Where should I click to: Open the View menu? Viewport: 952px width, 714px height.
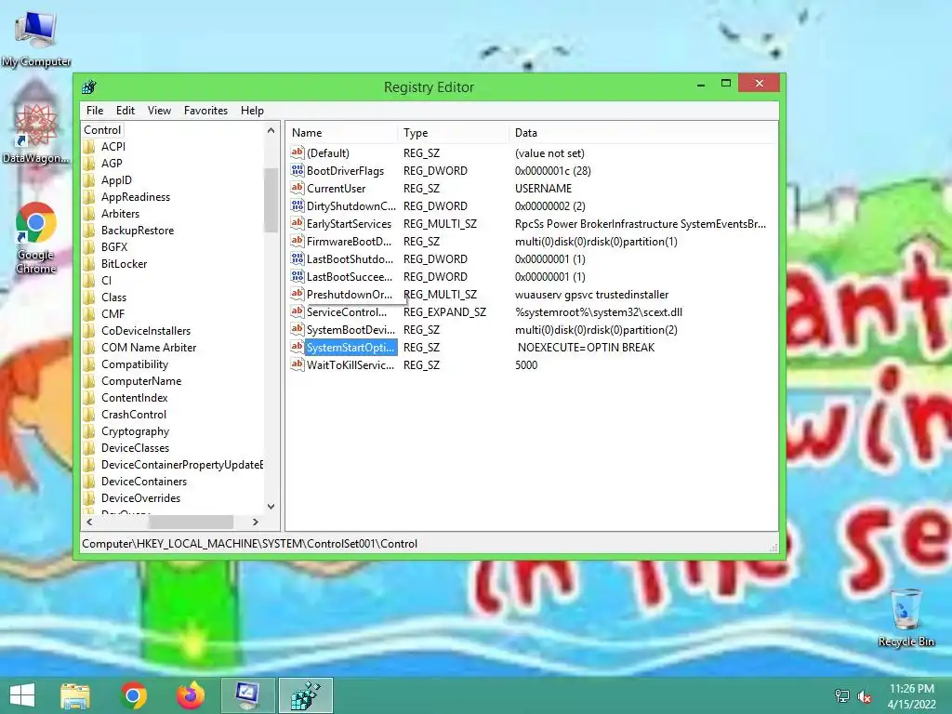pos(159,111)
